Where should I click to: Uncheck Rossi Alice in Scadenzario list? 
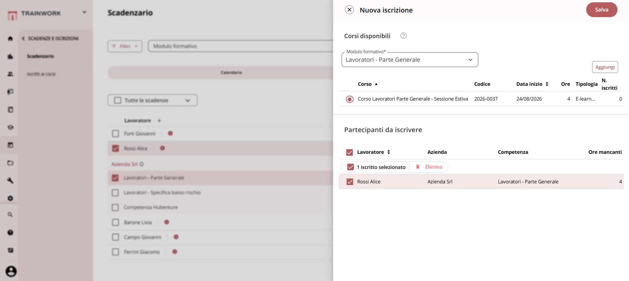[x=116, y=149]
